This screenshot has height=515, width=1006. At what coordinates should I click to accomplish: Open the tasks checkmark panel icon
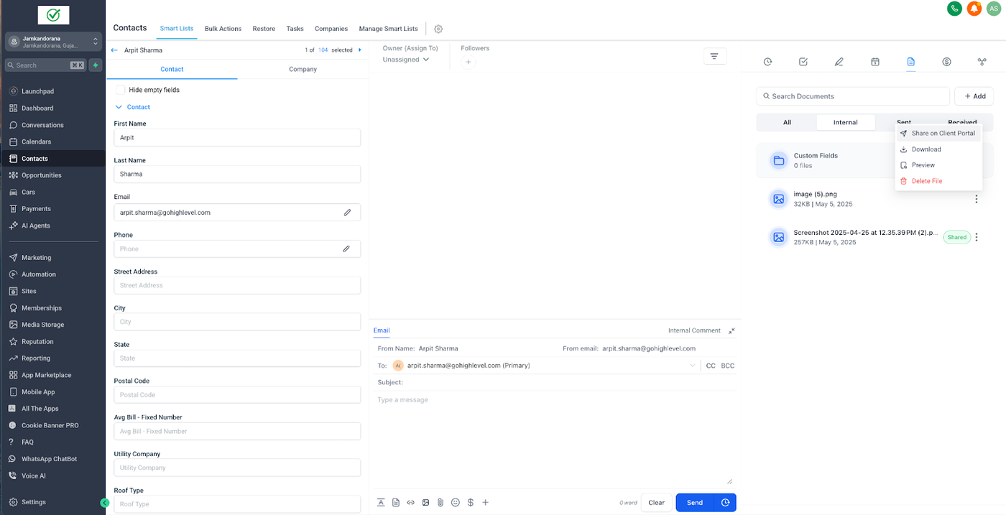(803, 62)
